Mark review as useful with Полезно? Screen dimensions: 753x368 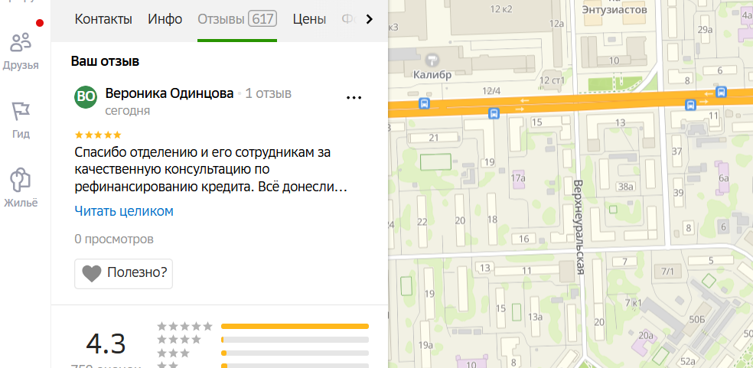coord(123,274)
